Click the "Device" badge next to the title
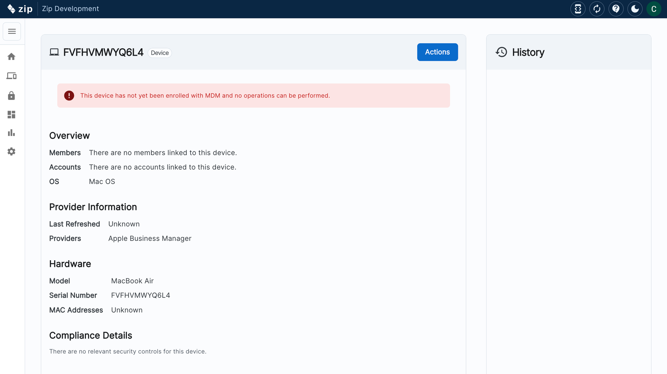This screenshot has width=667, height=374. coord(160,53)
